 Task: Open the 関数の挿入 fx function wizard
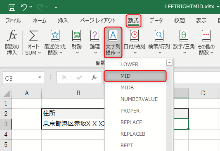point(12,43)
